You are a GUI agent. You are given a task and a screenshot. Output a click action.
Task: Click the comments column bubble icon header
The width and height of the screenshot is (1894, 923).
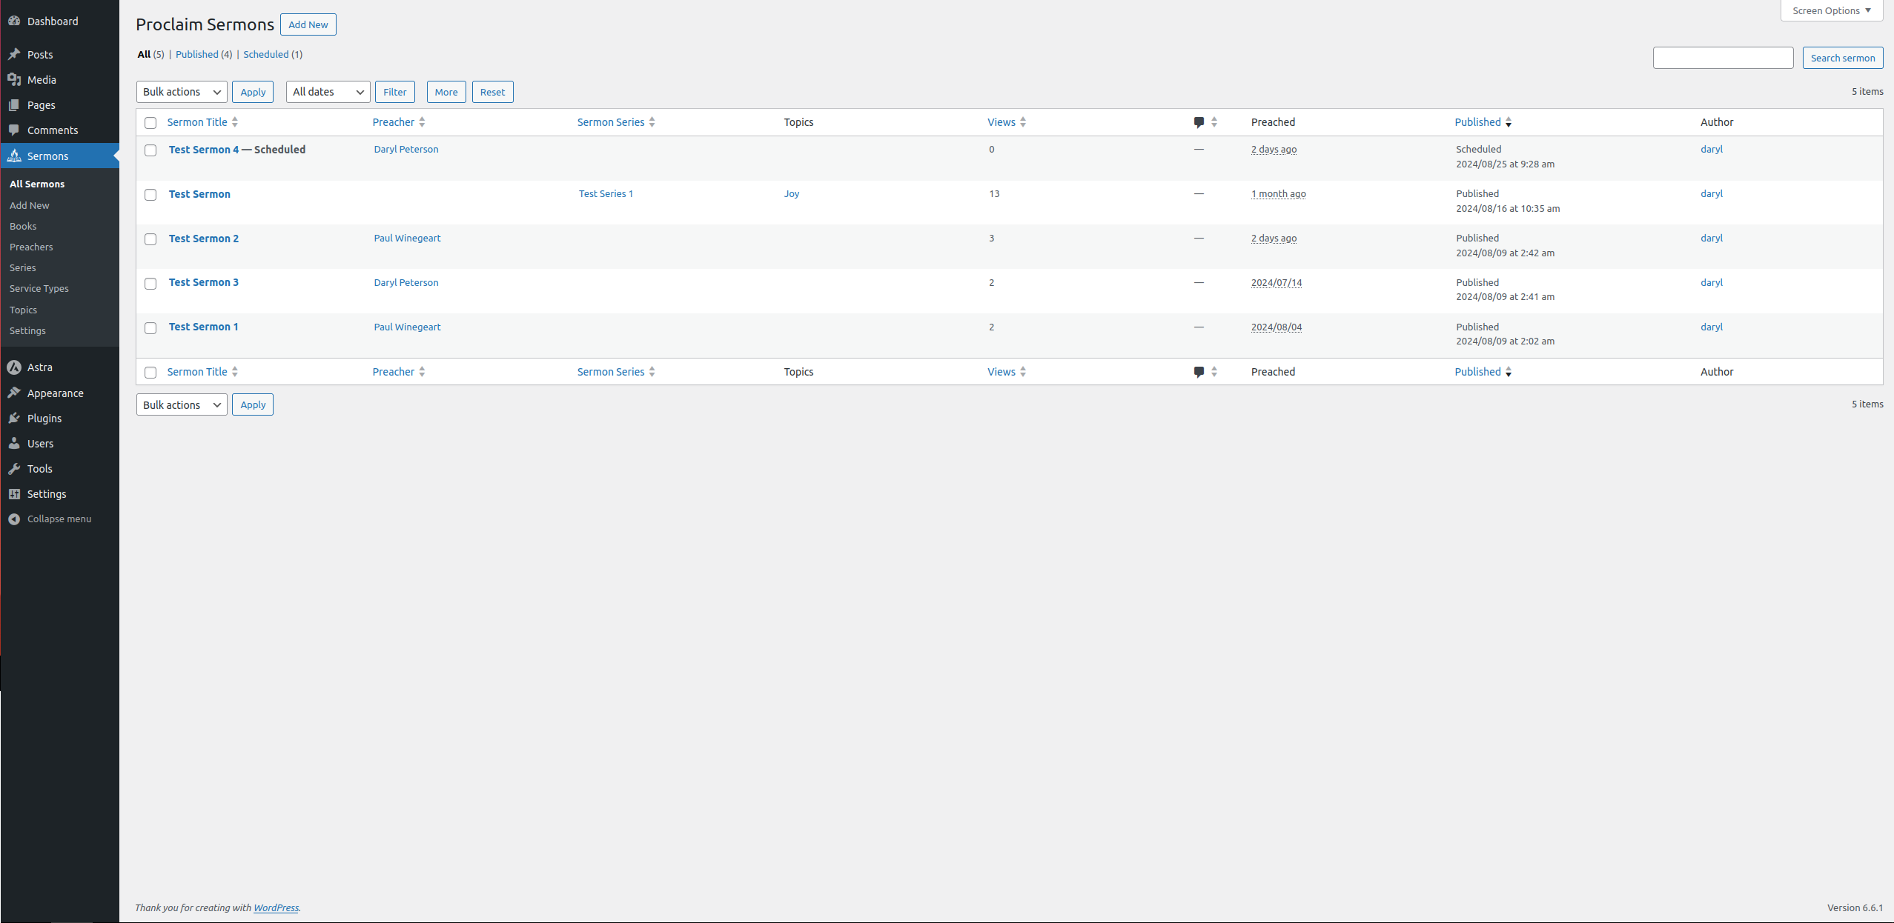coord(1198,121)
